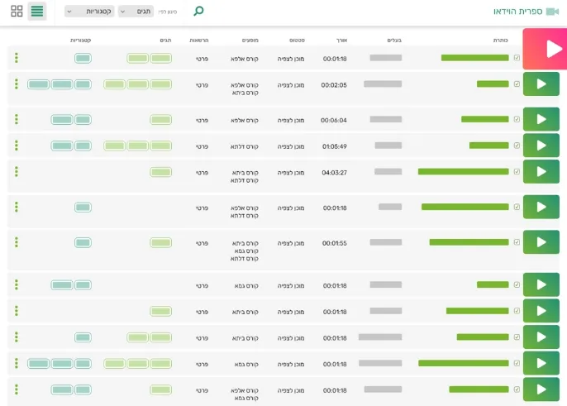Open the קטגוריות filter dropdown
The width and height of the screenshot is (567, 406).
pyautogui.click(x=89, y=12)
